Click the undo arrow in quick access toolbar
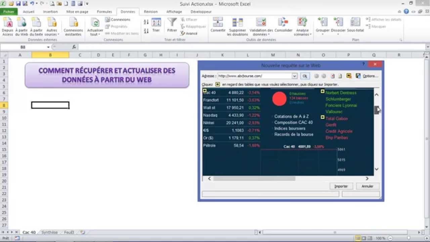The height and width of the screenshot is (242, 430). click(32, 4)
